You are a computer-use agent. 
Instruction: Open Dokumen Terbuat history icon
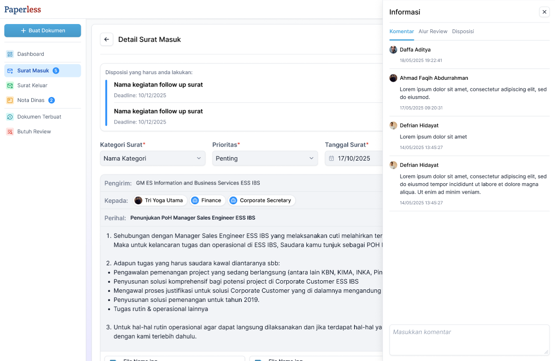[10, 117]
